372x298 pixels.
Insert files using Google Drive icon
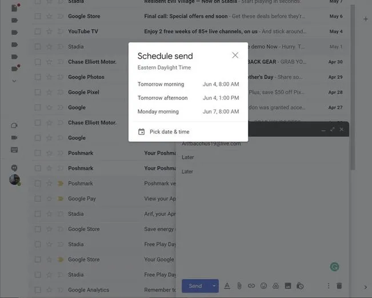(x=275, y=286)
